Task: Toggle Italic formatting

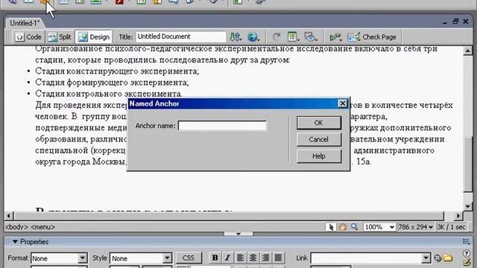Action: tap(227, 258)
